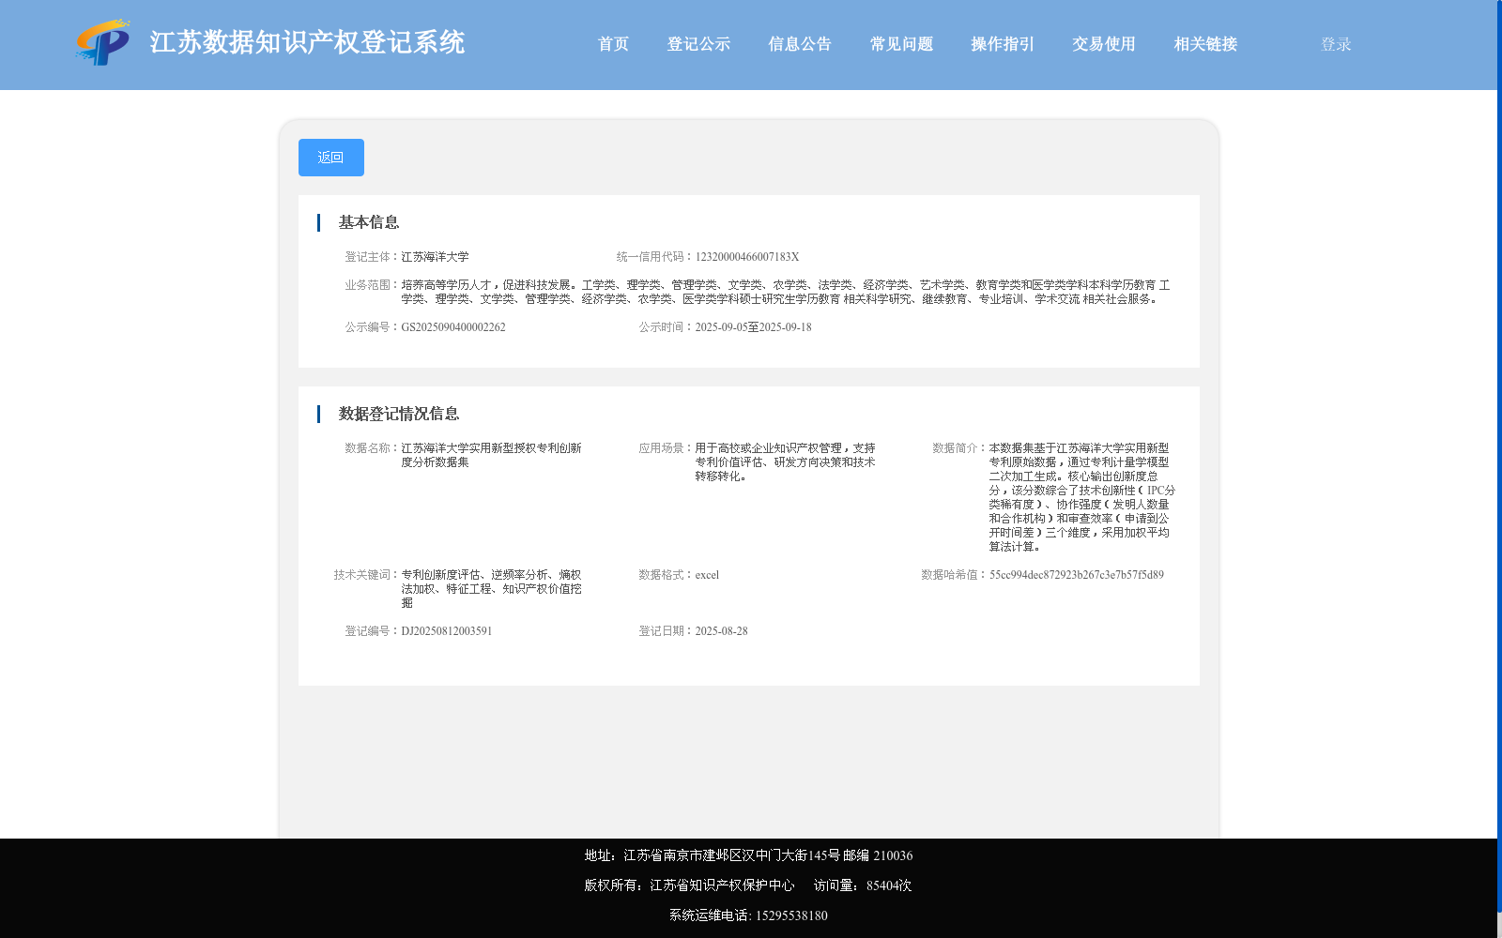This screenshot has height=938, width=1502.
Task: Click the 业务范围 description text
Action: pos(786,292)
